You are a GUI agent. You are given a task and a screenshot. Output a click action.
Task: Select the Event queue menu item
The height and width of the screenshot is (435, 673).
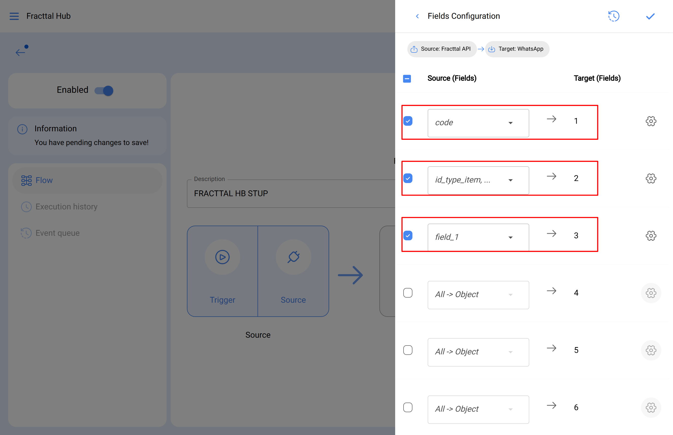(x=57, y=233)
